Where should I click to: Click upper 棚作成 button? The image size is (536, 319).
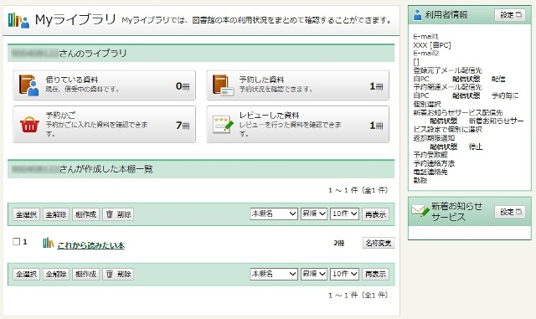(85, 214)
